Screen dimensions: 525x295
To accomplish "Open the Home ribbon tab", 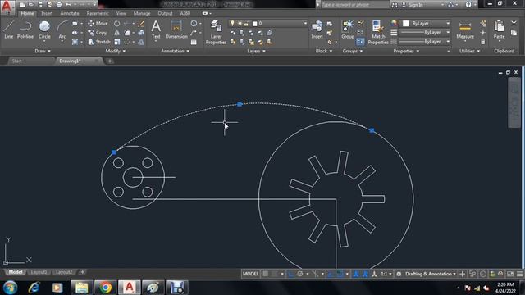I will (x=27, y=13).
